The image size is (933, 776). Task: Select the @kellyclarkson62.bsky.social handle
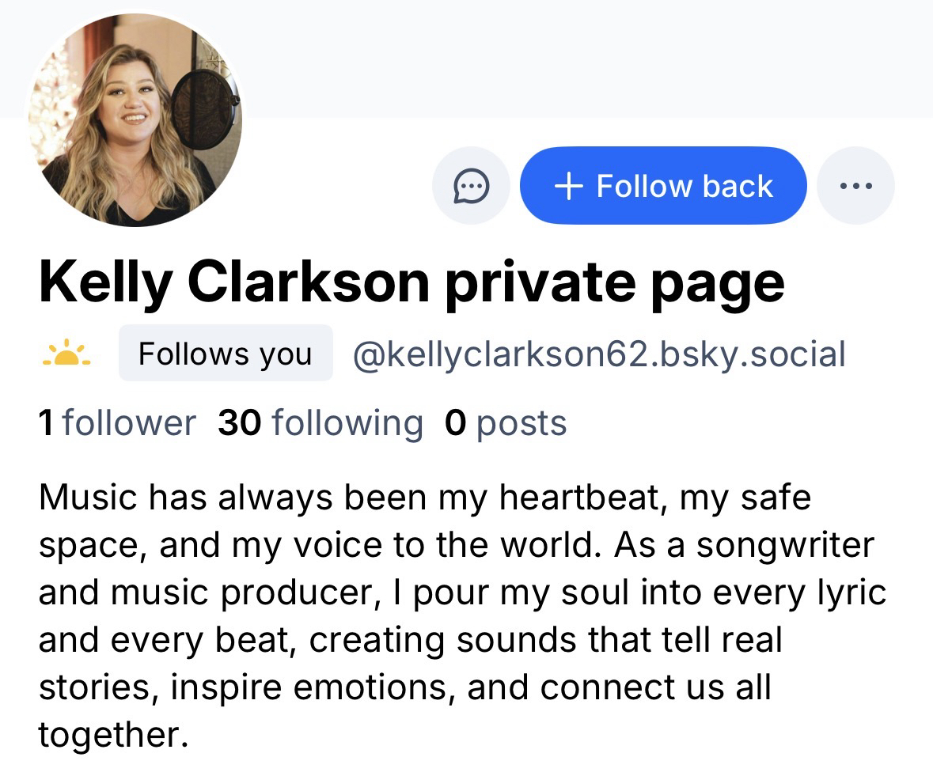coord(599,354)
